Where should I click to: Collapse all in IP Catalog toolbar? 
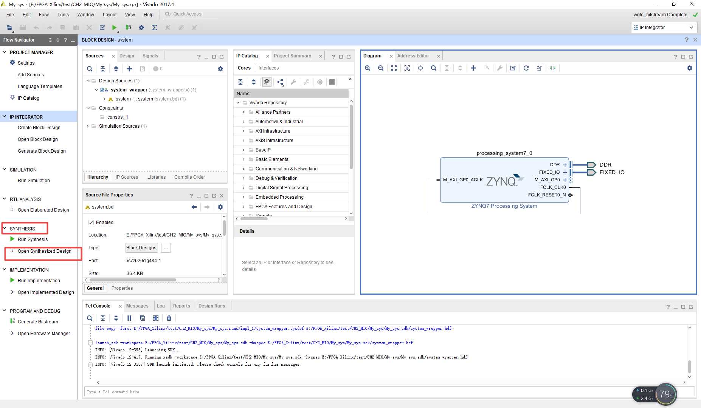[x=240, y=82]
